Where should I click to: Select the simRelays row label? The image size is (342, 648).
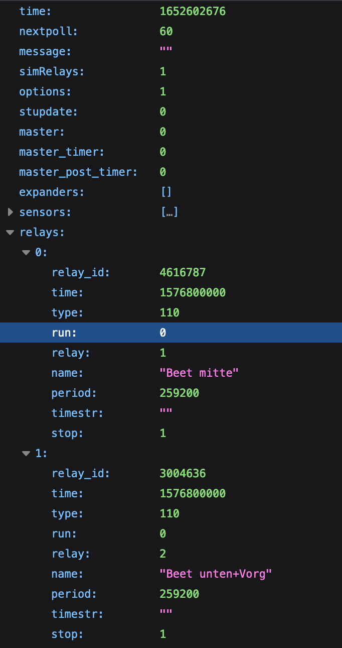(51, 72)
